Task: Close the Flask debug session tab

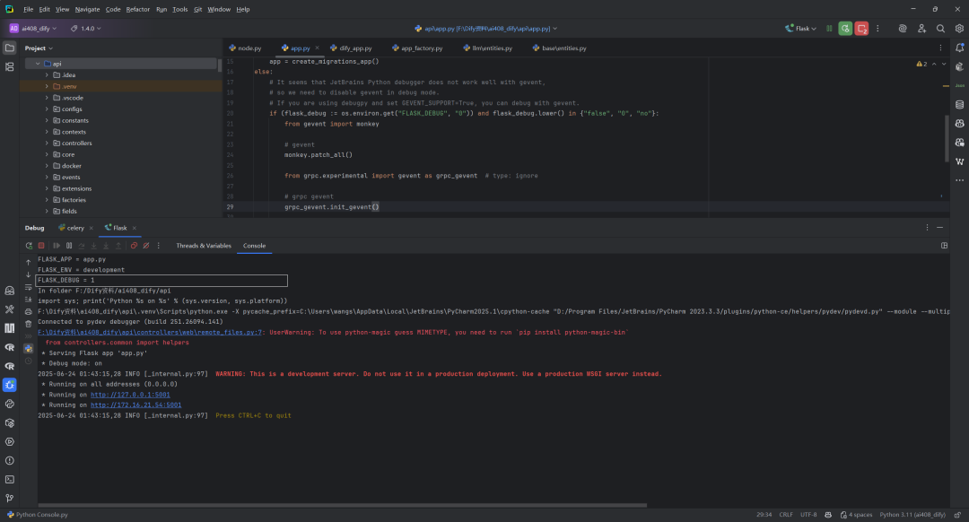Action: 134,228
